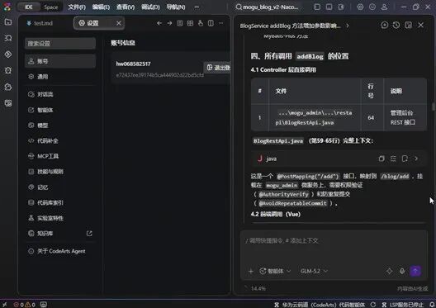
Task: Expand the chat title chevron arrow
Action: point(348,26)
